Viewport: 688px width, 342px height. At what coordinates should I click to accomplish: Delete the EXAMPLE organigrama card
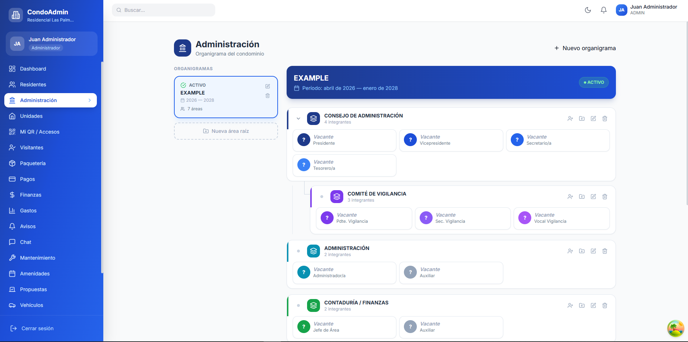[x=267, y=96]
